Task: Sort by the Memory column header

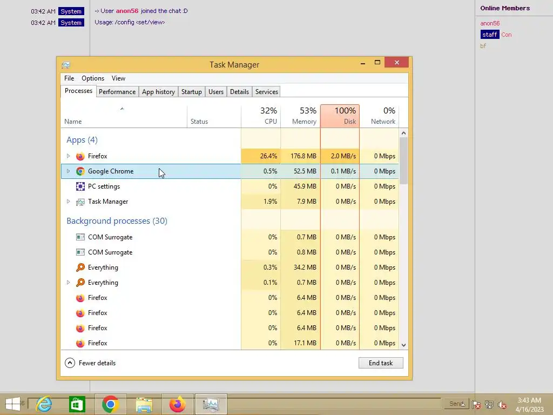Action: [x=300, y=117]
